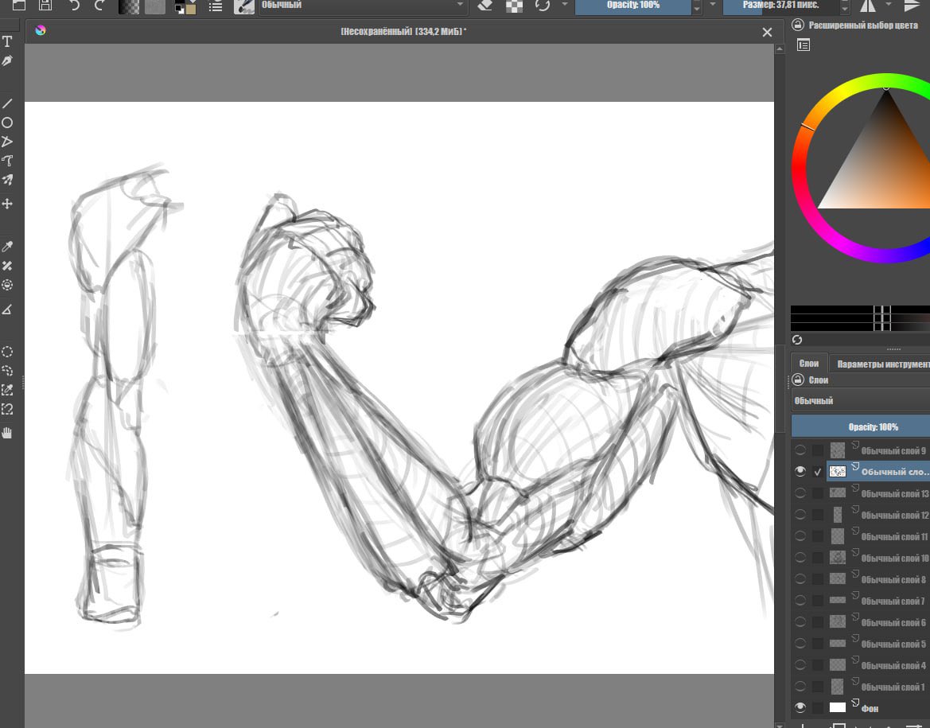Toggle preserve alpha checkerboard button

point(514,6)
